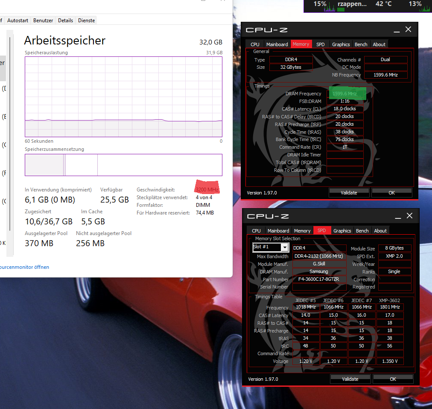The width and height of the screenshot is (432, 409).
Task: Click the SPD Ext. XMP 2.0 field
Action: [394, 256]
